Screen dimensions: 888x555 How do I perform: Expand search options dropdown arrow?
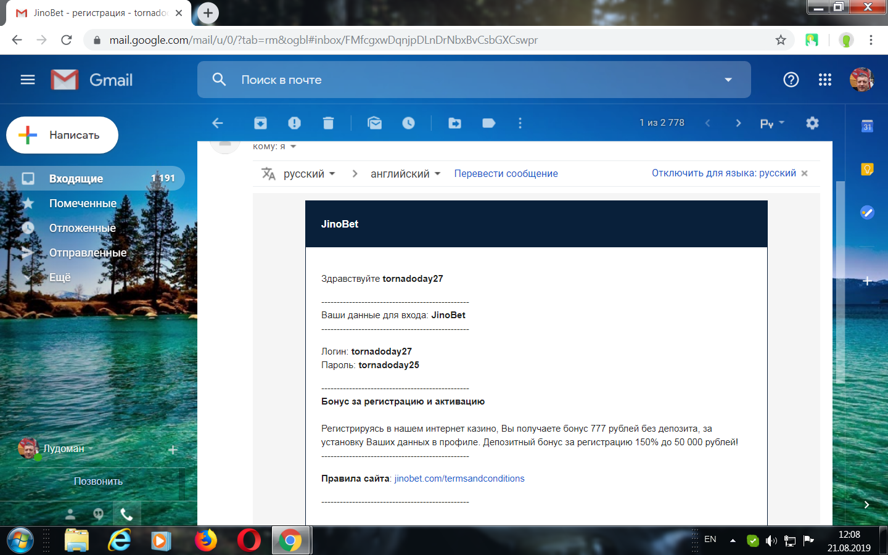[x=728, y=80]
